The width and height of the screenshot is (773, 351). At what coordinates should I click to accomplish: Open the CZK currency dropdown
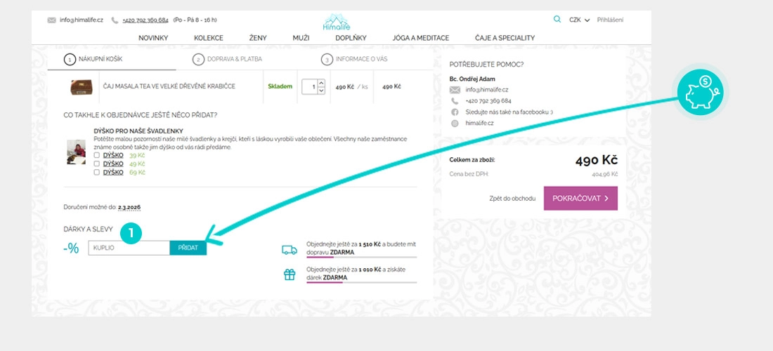tap(579, 20)
